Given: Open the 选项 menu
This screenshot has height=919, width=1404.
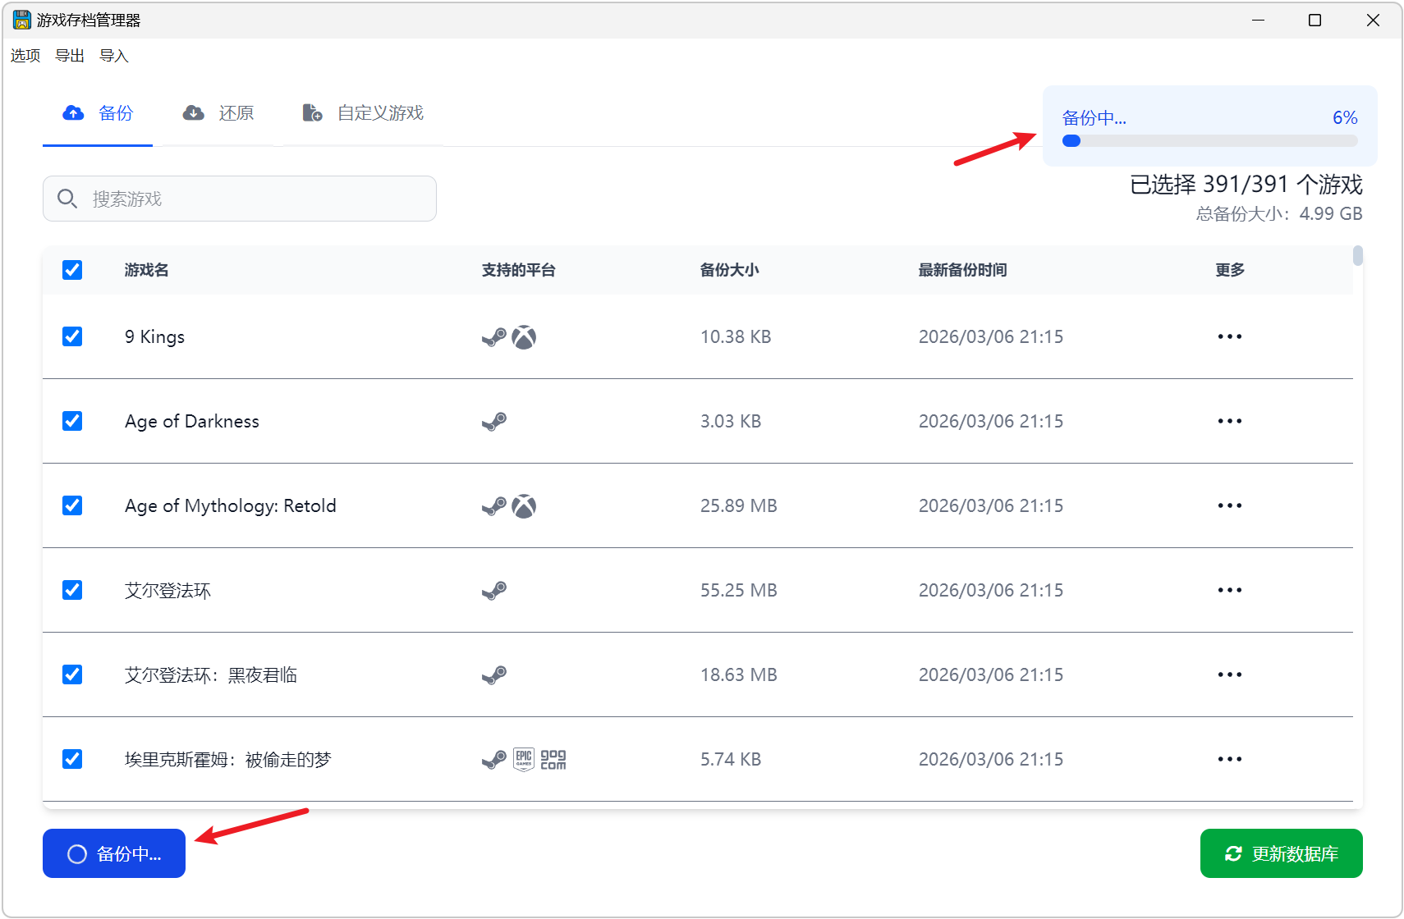Looking at the screenshot, I should (x=25, y=56).
